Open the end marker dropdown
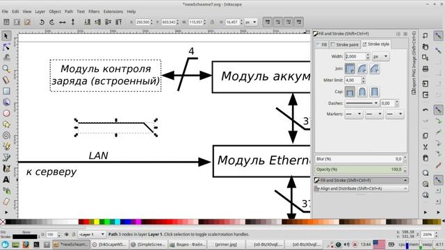445x250 pixels. click(x=394, y=114)
